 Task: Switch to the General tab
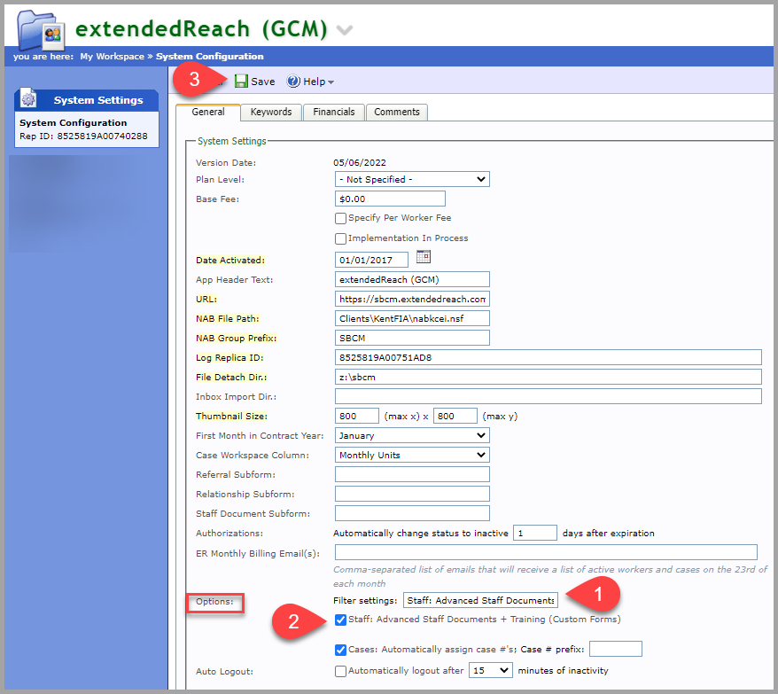coord(208,113)
